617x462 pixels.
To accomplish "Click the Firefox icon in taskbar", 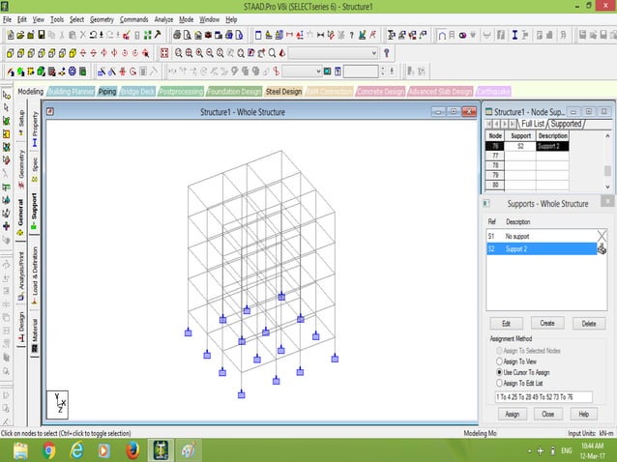I will click(x=132, y=450).
